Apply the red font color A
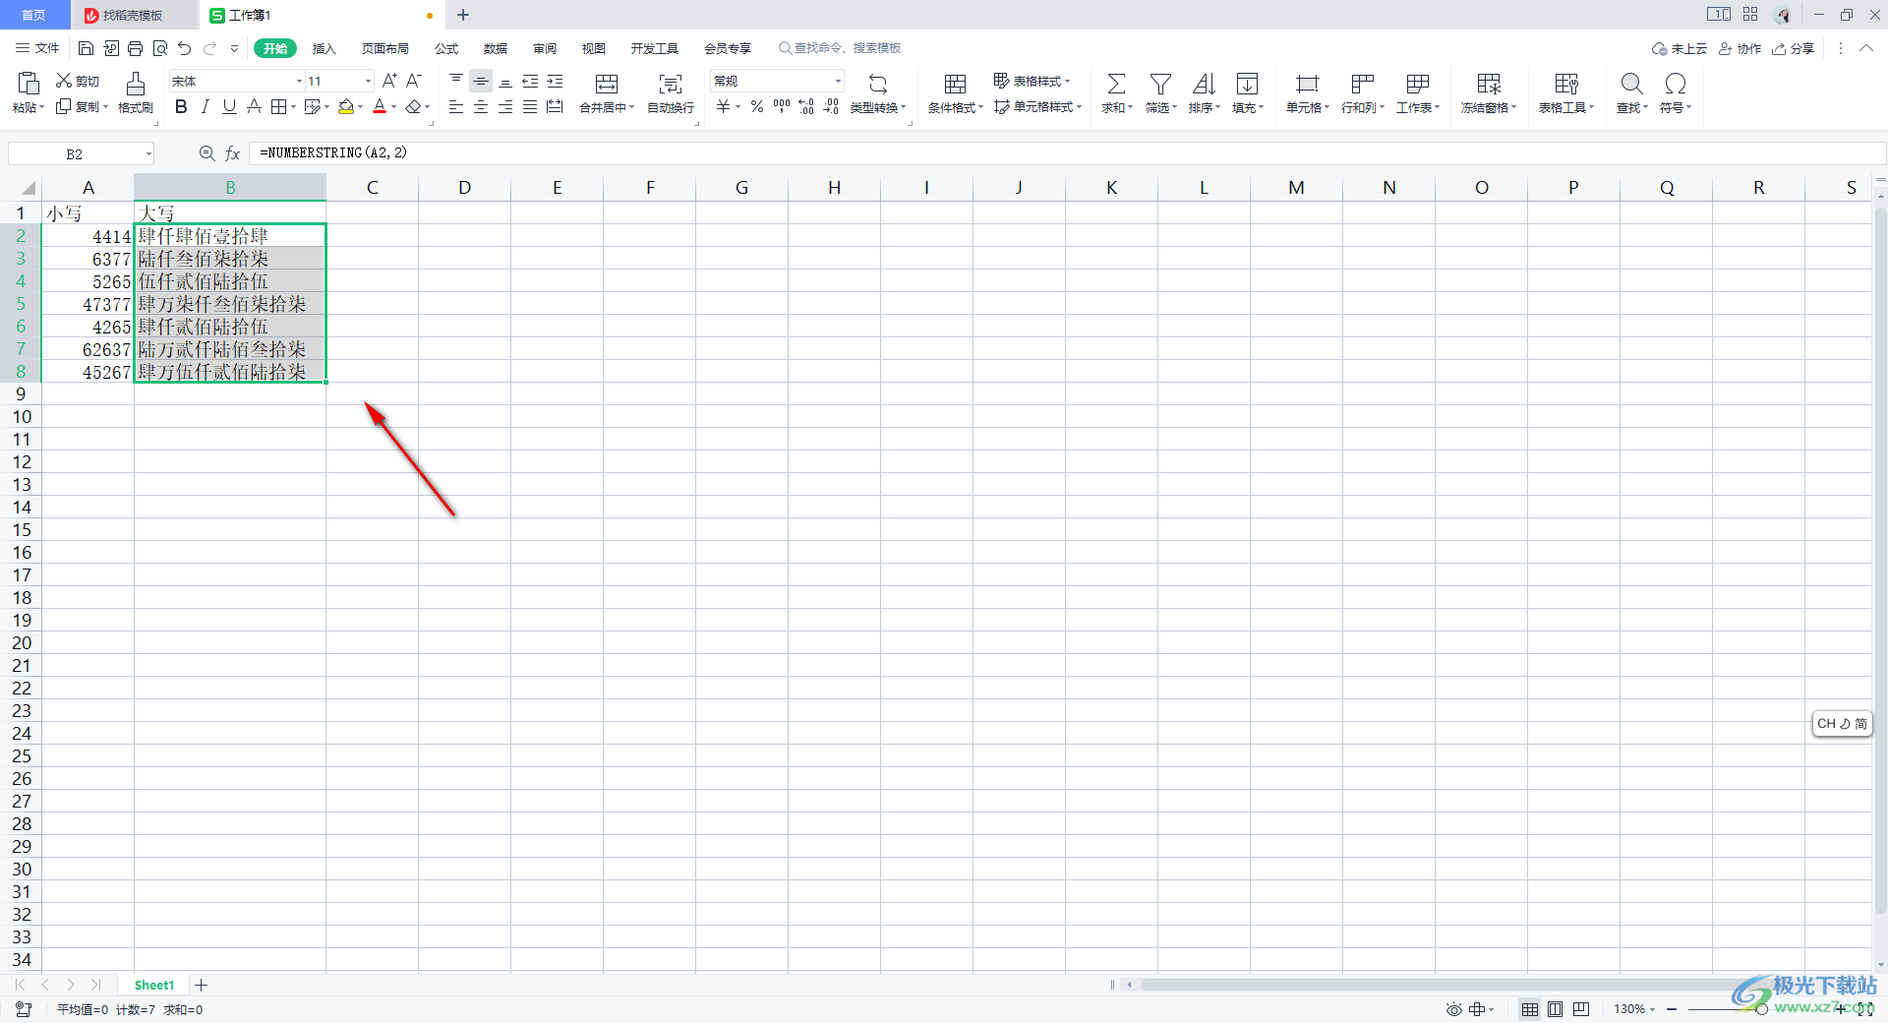Screen dimensions: 1888x1023 click(380, 106)
